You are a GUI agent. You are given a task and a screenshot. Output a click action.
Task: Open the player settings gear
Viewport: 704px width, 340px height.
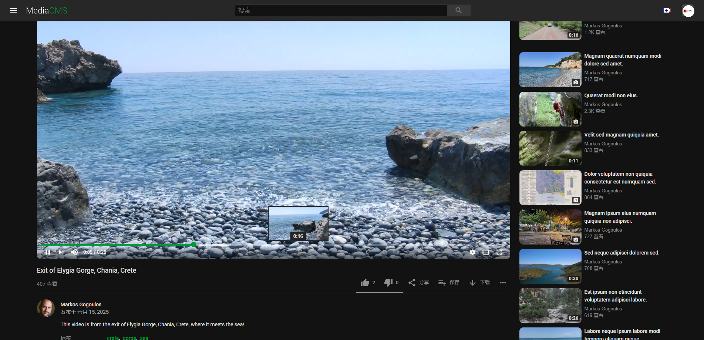pos(472,252)
